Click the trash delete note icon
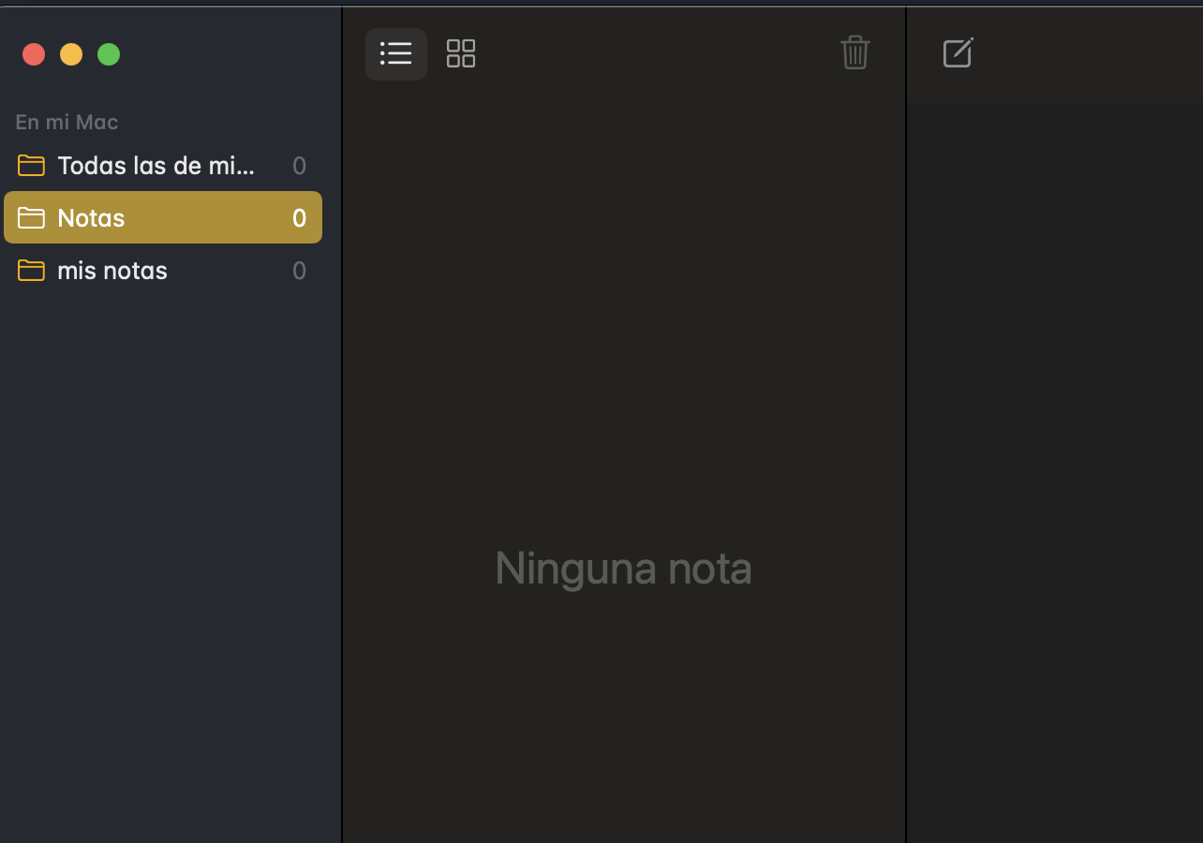This screenshot has height=843, width=1203. pyautogui.click(x=854, y=52)
